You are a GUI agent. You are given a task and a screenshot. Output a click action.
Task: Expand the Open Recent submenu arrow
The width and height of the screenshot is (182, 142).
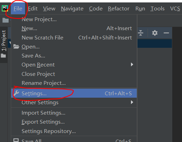[x=132, y=64]
